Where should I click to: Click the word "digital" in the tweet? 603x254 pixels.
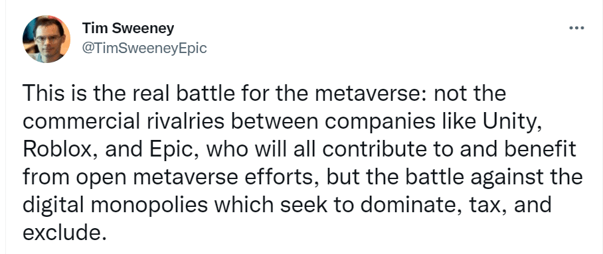click(52, 206)
